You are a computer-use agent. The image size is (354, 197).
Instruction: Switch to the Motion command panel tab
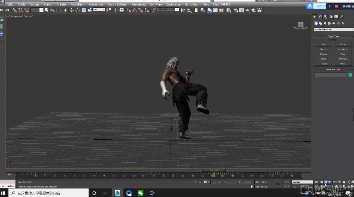331,17
